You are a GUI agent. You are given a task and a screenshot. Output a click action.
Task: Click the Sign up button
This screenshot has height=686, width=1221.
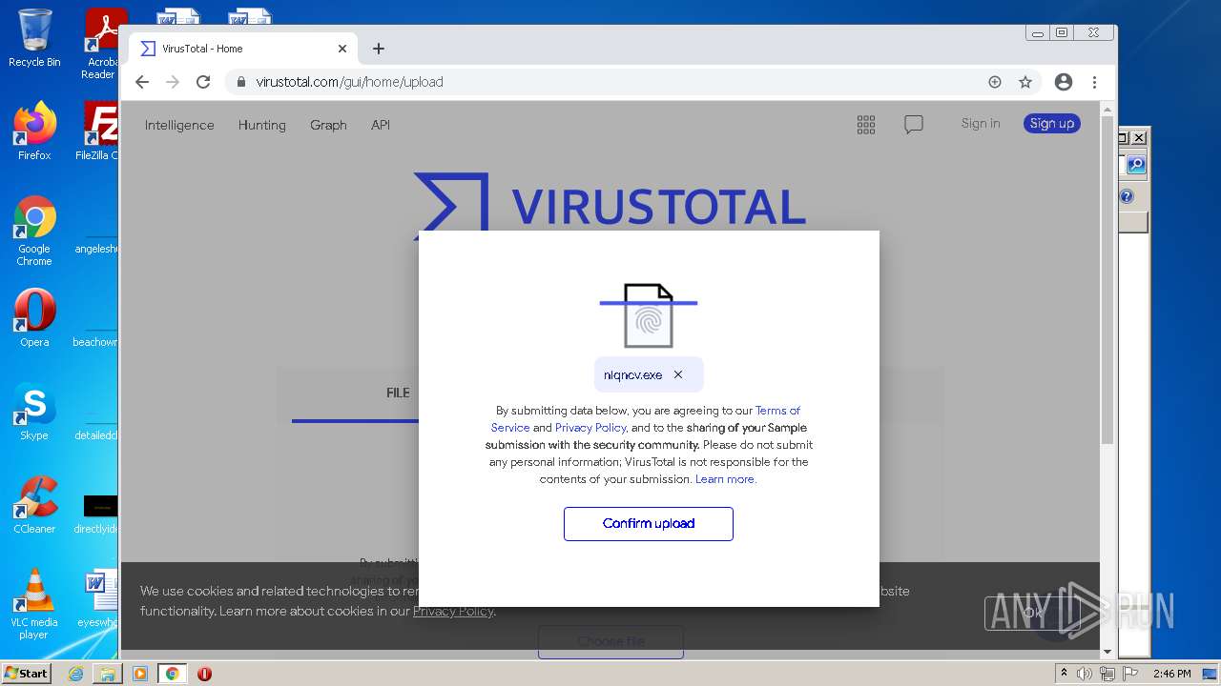tap(1052, 123)
